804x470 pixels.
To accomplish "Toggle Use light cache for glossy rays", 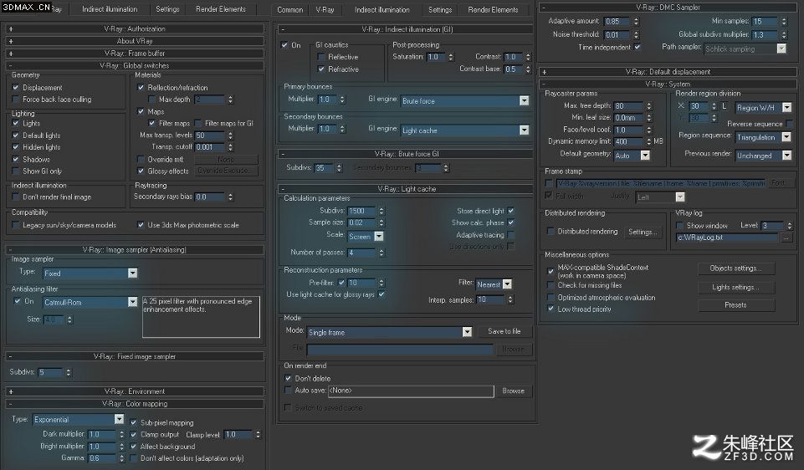I will point(382,294).
